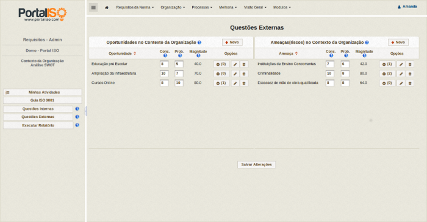Edit Prob. value for Cursos Online
Screen dimensions: 427x222
(x=179, y=83)
